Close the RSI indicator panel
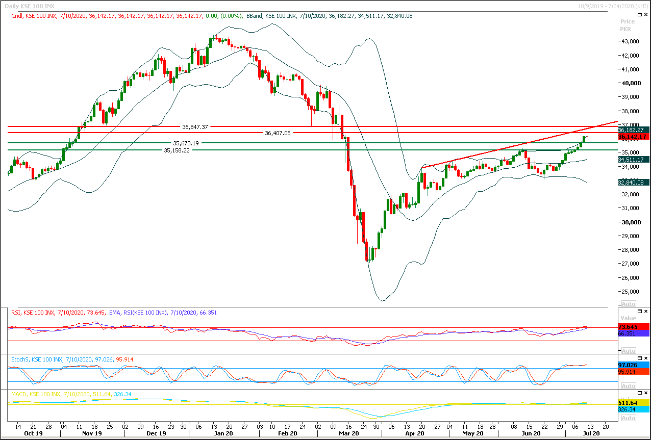The image size is (651, 440). 646,311
